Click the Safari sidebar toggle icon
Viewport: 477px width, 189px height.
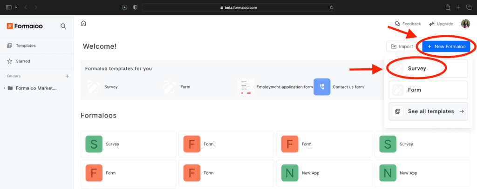point(8,7)
